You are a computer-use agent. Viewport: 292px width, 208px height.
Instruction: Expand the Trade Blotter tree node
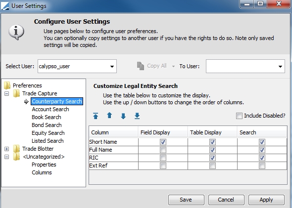(x=7, y=149)
